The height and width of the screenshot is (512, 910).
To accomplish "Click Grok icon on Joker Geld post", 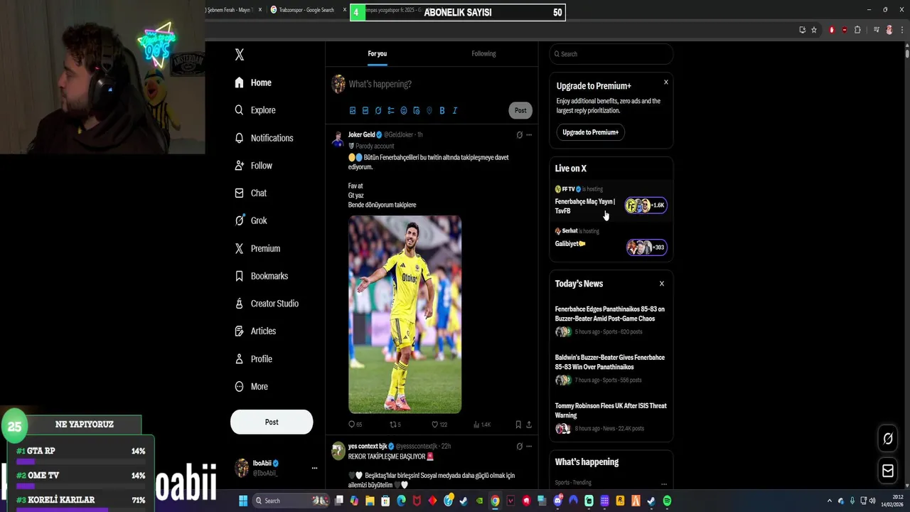I will coord(519,135).
